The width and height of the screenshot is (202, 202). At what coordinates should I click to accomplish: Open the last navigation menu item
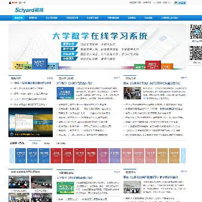click(x=169, y=18)
